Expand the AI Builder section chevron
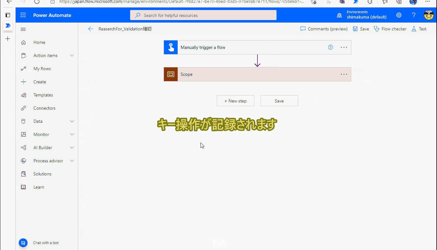 point(72,148)
